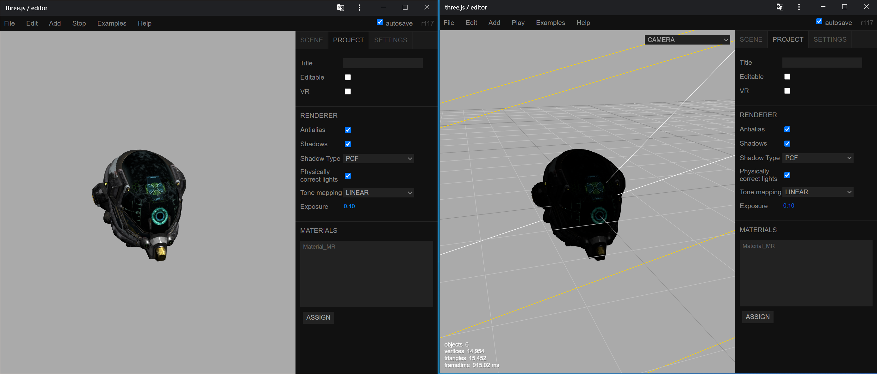
Task: Click translate icon in left window titlebar
Action: [340, 8]
